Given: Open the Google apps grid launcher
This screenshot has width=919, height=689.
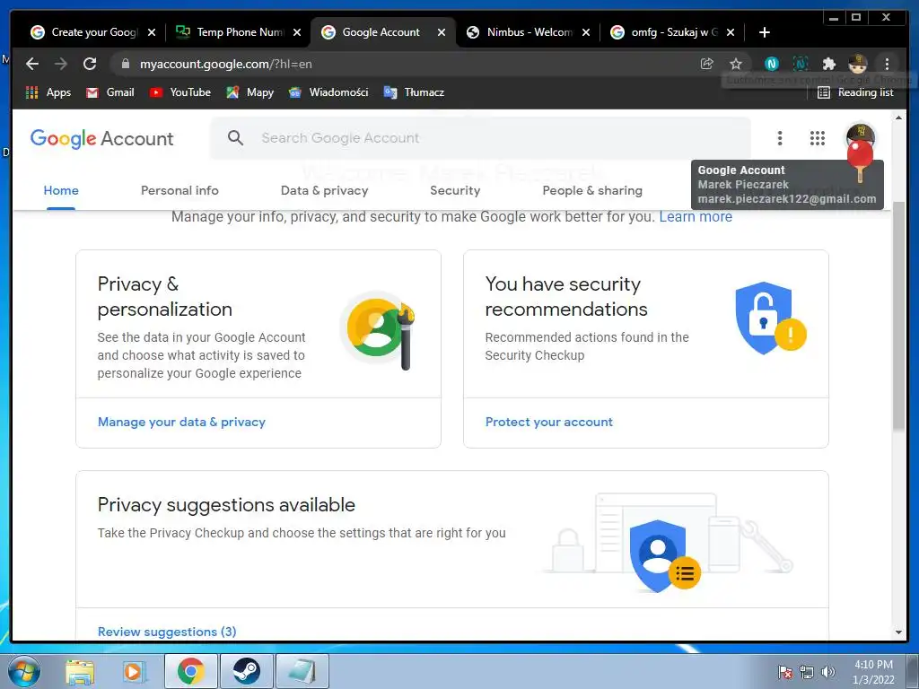Looking at the screenshot, I should (x=818, y=138).
